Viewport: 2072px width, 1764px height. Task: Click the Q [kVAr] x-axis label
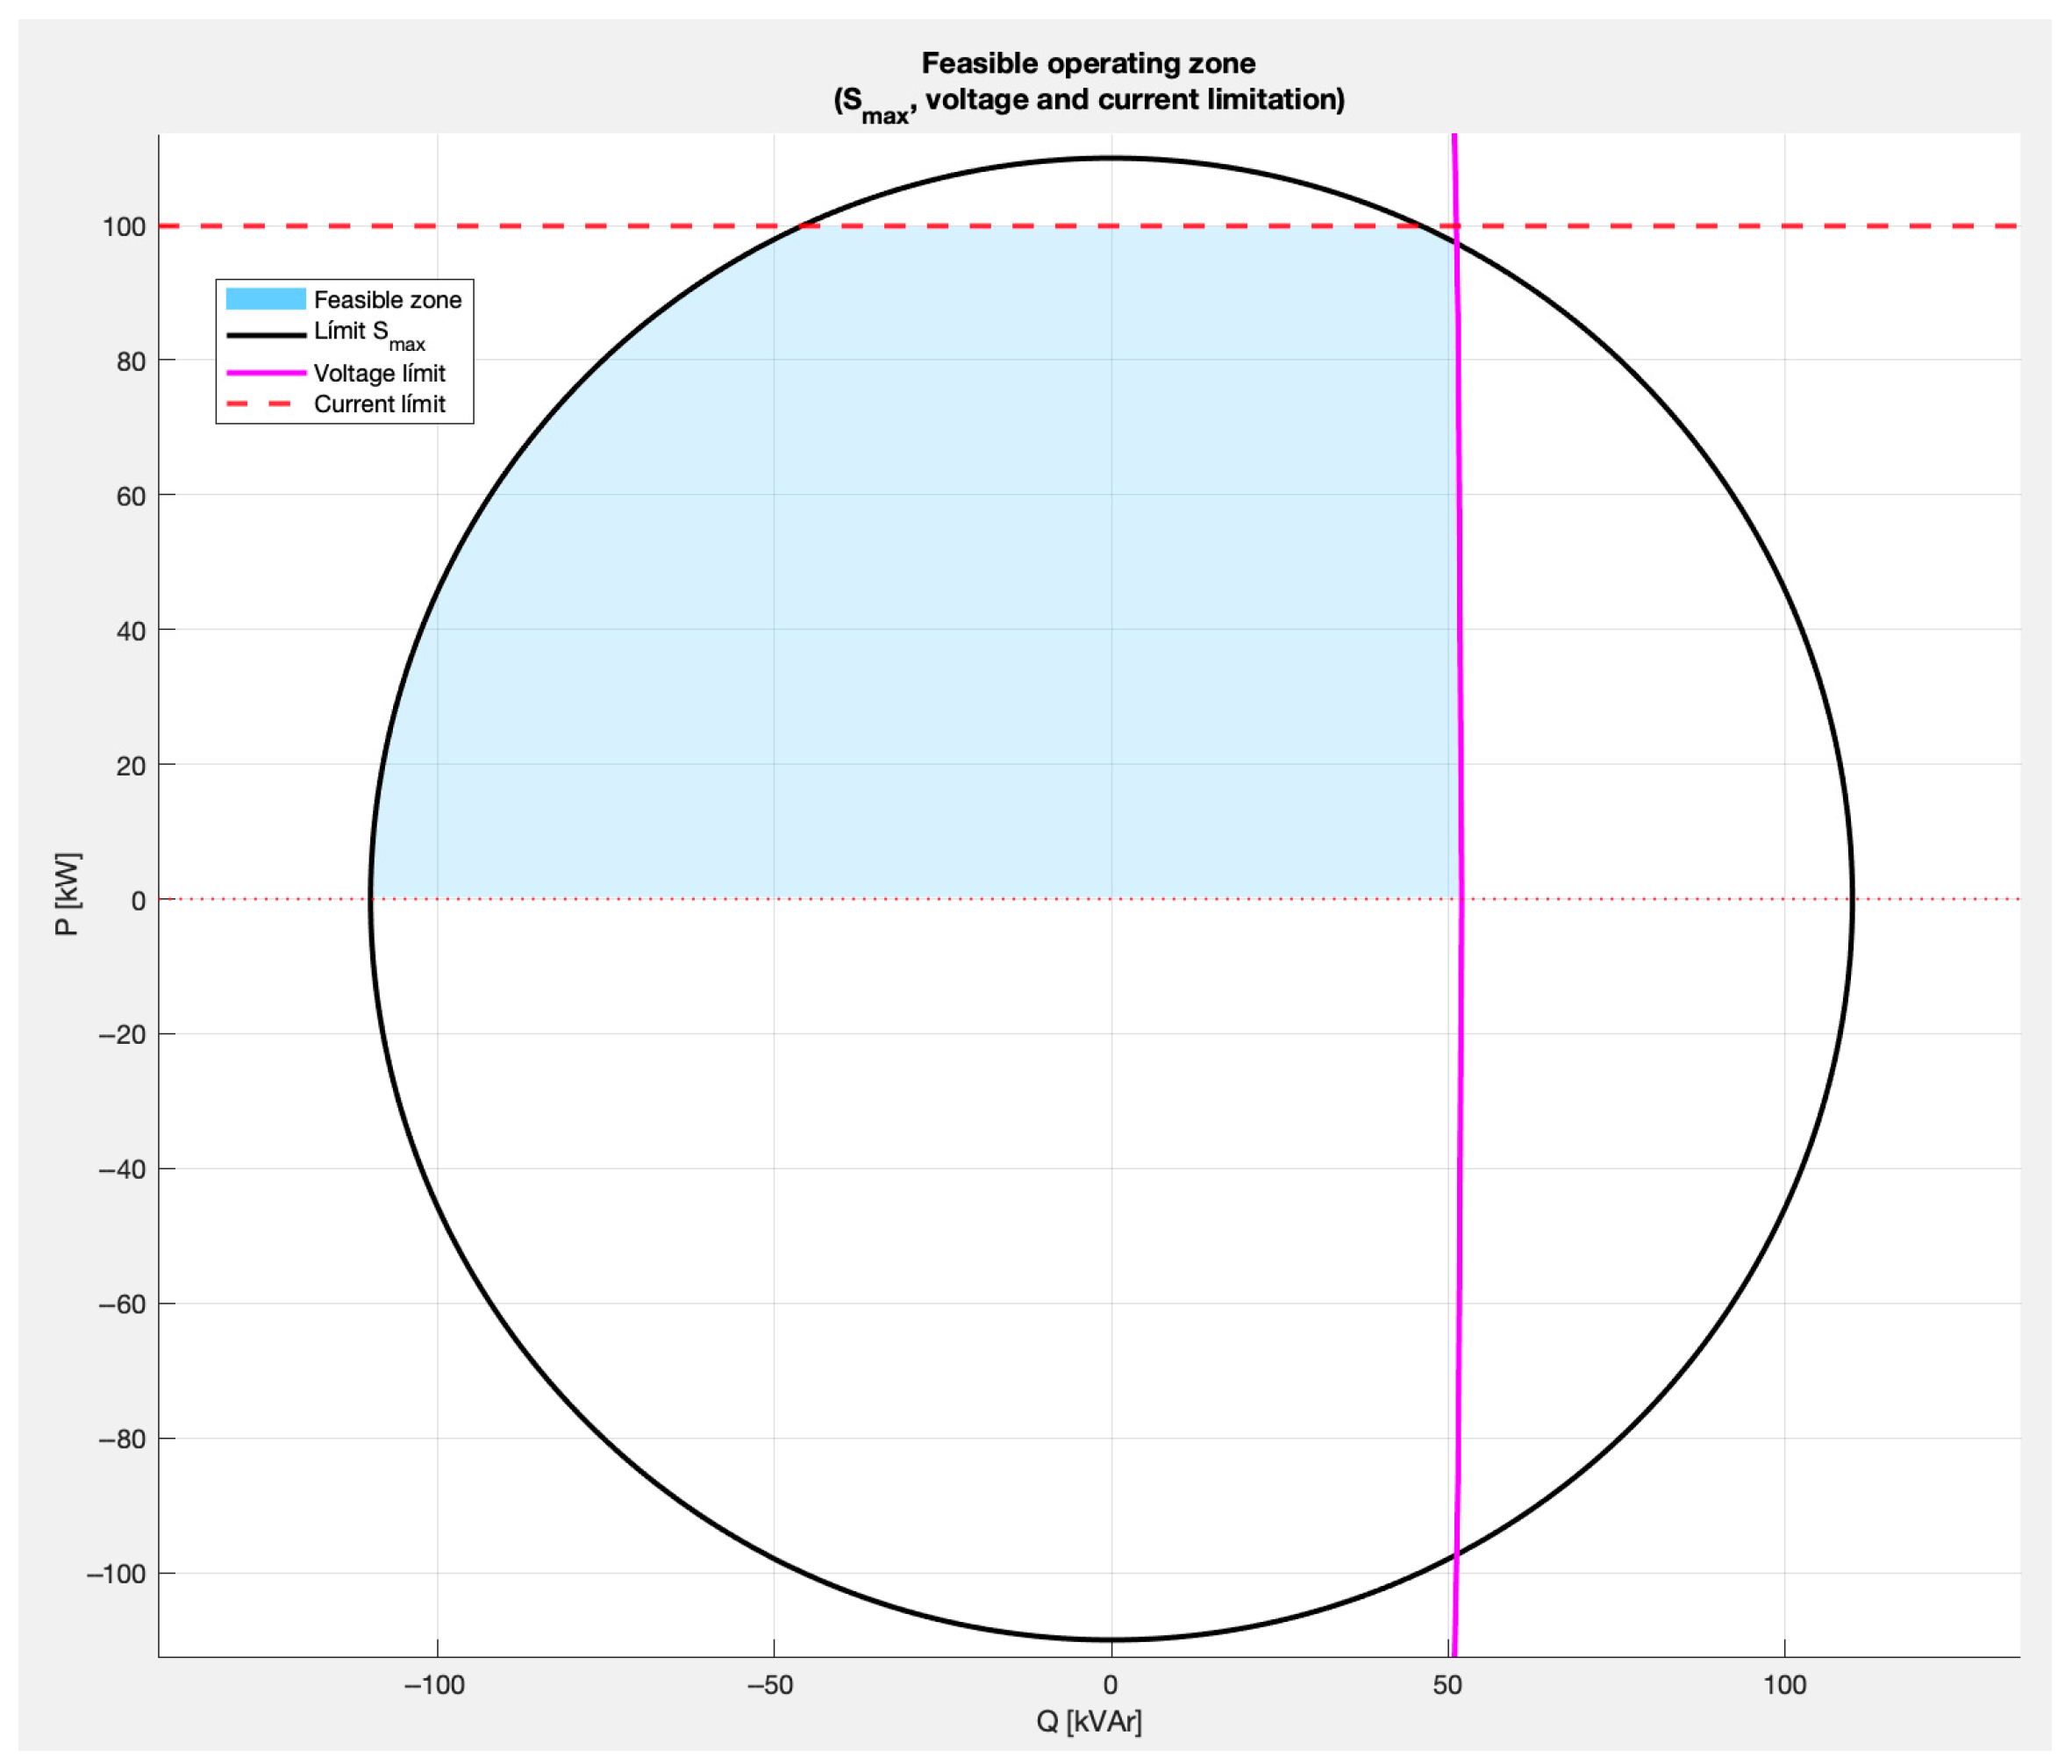tap(1088, 1720)
